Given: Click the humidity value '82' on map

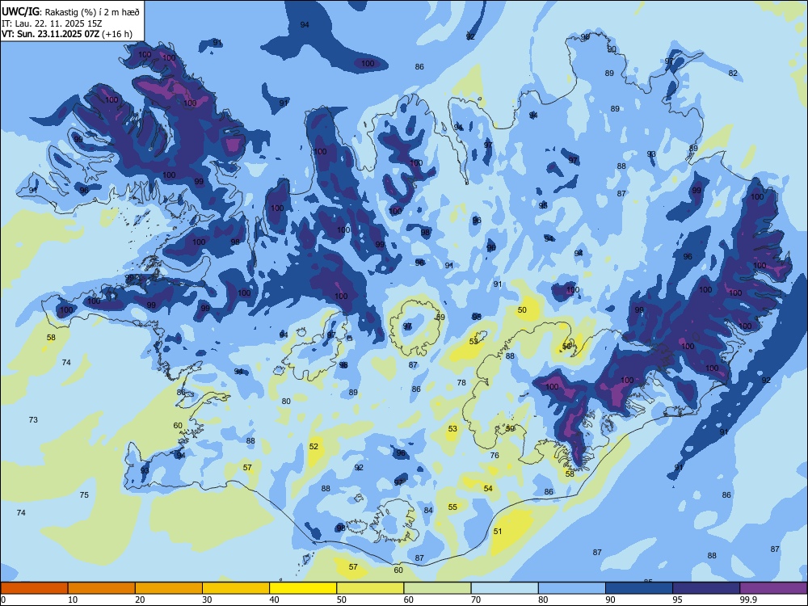Looking at the screenshot, I should (733, 74).
